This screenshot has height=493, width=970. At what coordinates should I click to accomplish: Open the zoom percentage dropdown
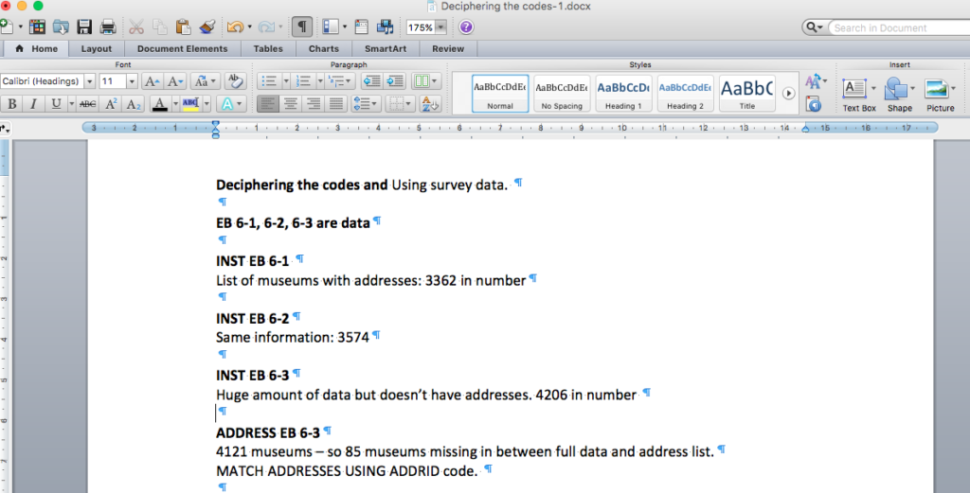point(440,28)
